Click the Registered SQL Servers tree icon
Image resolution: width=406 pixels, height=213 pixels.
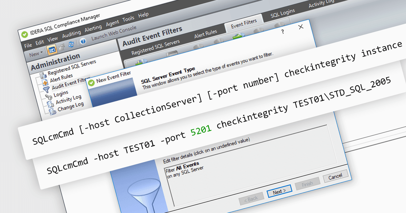click(x=43, y=76)
